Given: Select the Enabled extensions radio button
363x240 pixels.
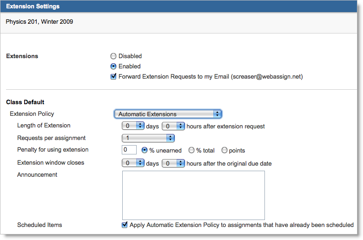Looking at the screenshot, I should pyautogui.click(x=113, y=67).
